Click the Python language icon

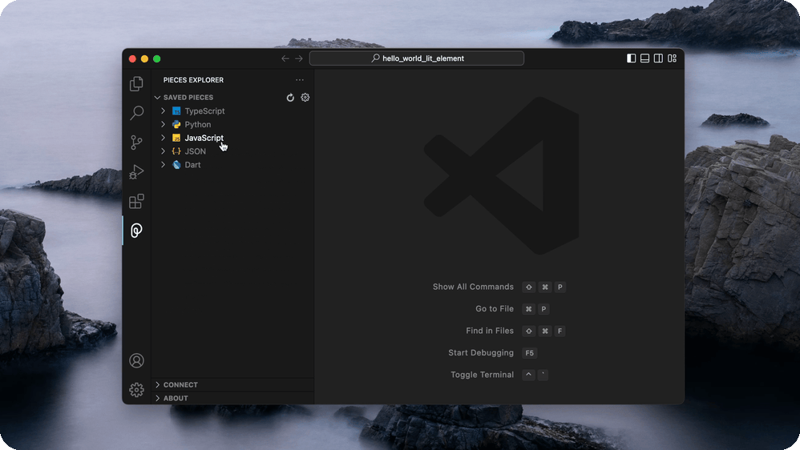(x=176, y=124)
